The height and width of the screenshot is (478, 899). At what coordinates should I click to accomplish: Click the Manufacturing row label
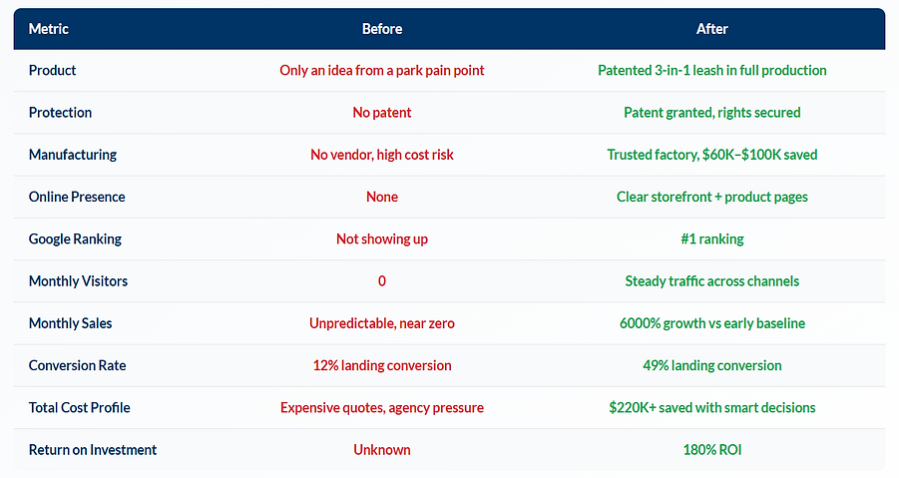coord(73,155)
